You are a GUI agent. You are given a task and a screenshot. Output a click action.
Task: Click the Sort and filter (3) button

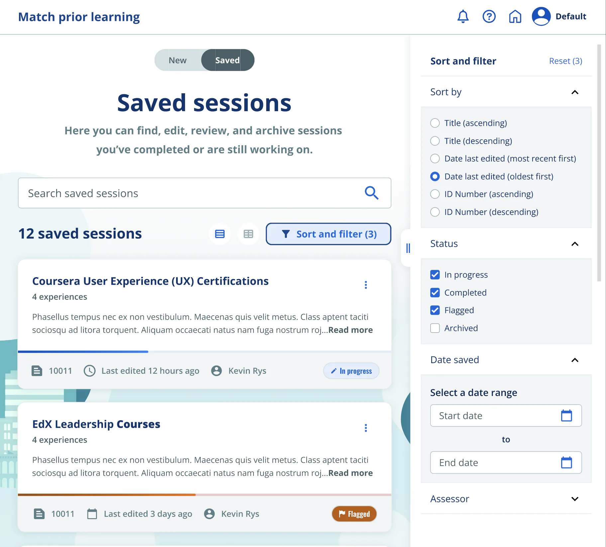coord(328,234)
